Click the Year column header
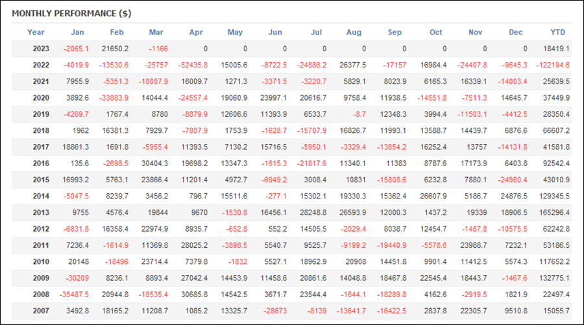The height and width of the screenshot is (325, 584). pyautogui.click(x=36, y=32)
